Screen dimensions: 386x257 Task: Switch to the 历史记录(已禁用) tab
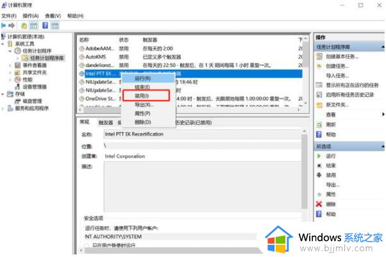click(194, 122)
